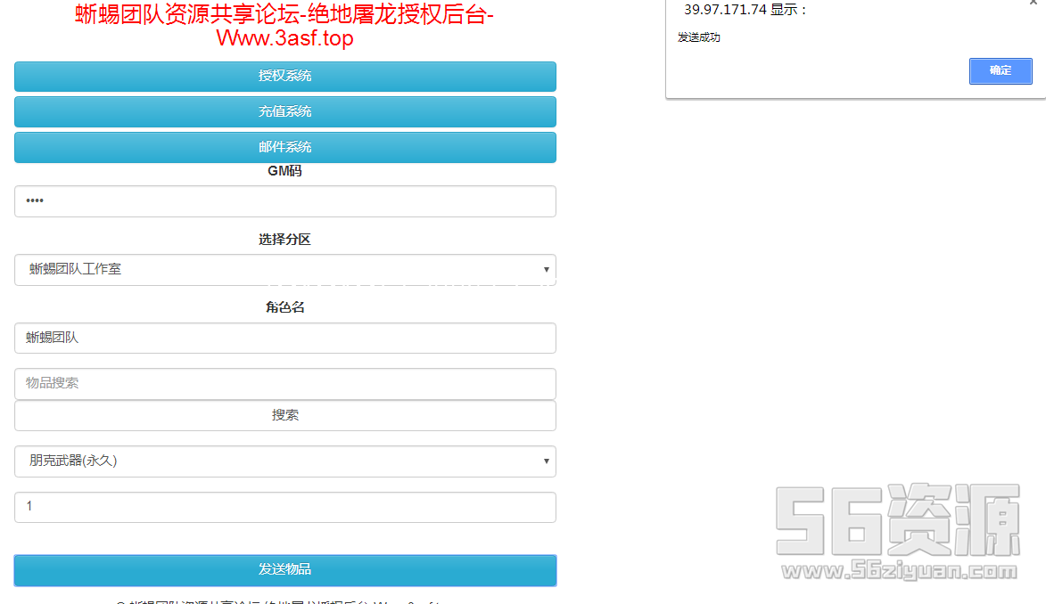
Task: Open the item dropdown showing 朋克武器(永久)
Action: (x=285, y=461)
